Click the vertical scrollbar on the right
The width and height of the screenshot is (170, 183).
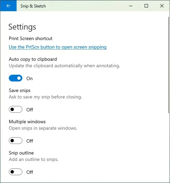coord(169,65)
